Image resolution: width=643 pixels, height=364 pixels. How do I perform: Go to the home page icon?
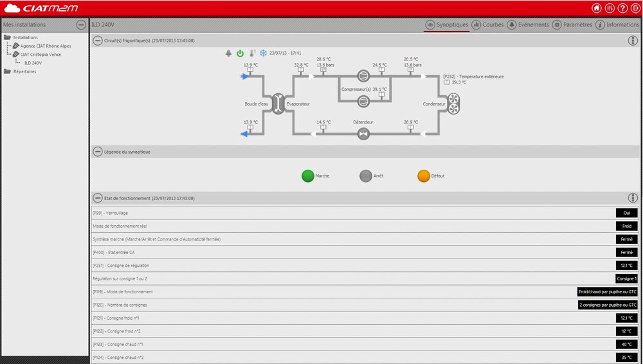click(x=596, y=8)
